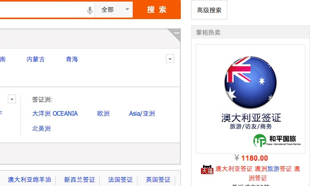Filter by Asia/亚洲 continent
Image resolution: width=310 pixels, height=186 pixels.
142,114
